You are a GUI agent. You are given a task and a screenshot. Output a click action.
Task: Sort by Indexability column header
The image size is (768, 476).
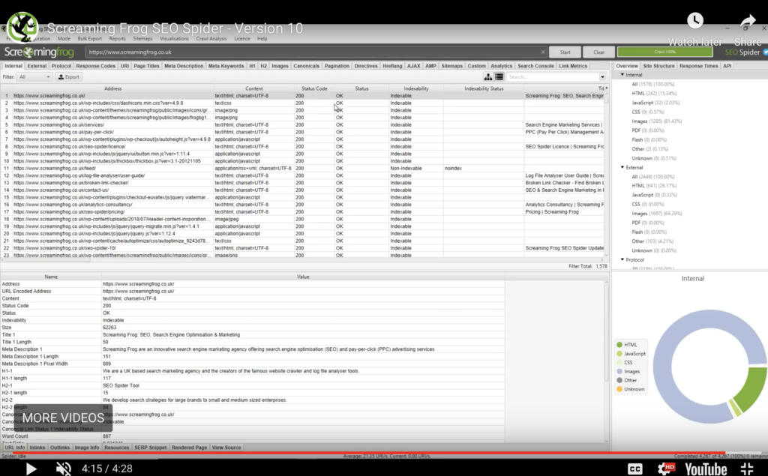point(415,88)
